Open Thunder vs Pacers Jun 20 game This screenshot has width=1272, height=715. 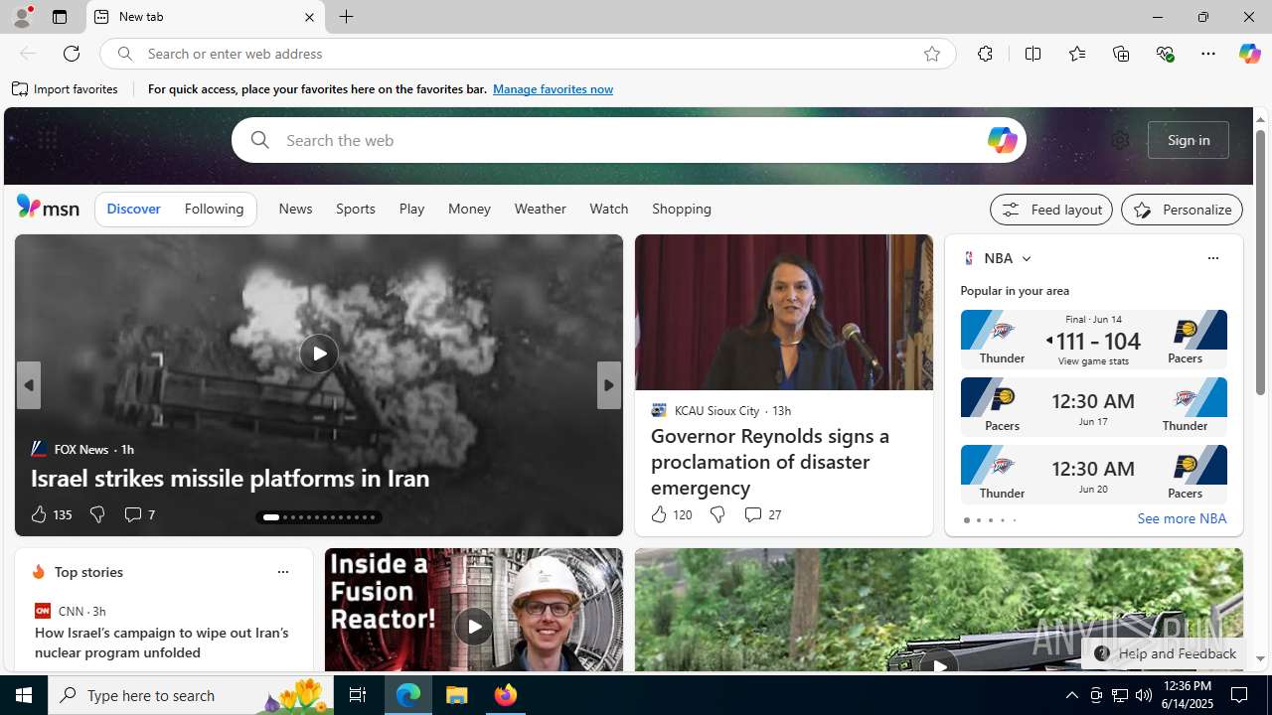tap(1093, 475)
